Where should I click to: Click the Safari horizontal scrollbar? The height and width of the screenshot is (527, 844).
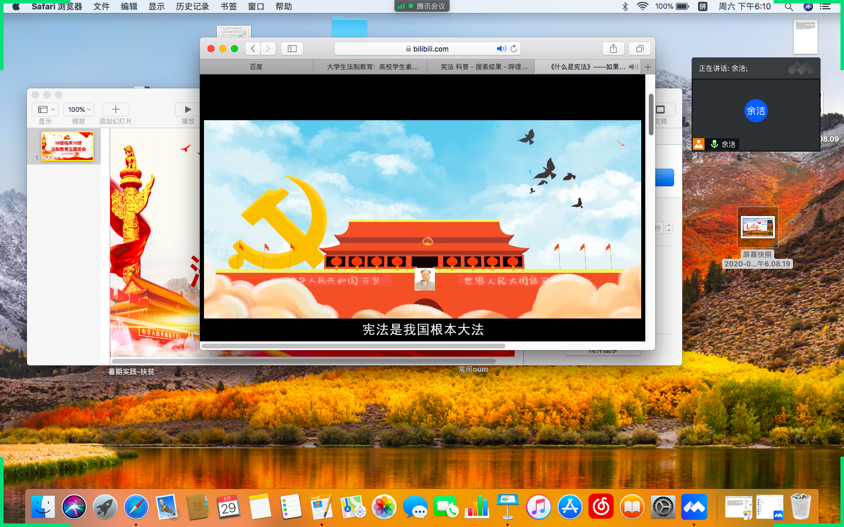pyautogui.click(x=353, y=346)
